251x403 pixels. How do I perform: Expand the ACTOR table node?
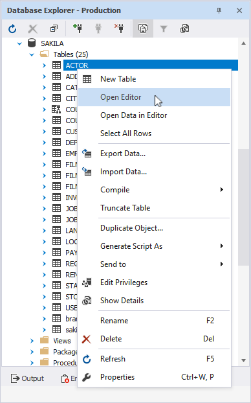[x=44, y=65]
